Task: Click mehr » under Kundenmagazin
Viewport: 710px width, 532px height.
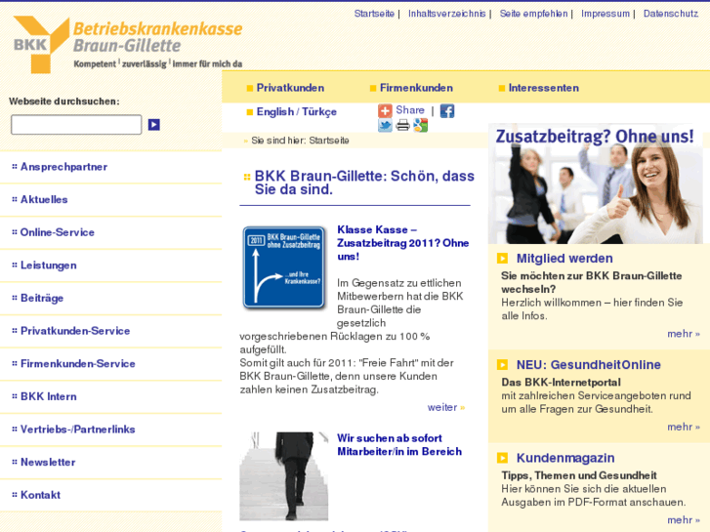Action: click(x=684, y=519)
